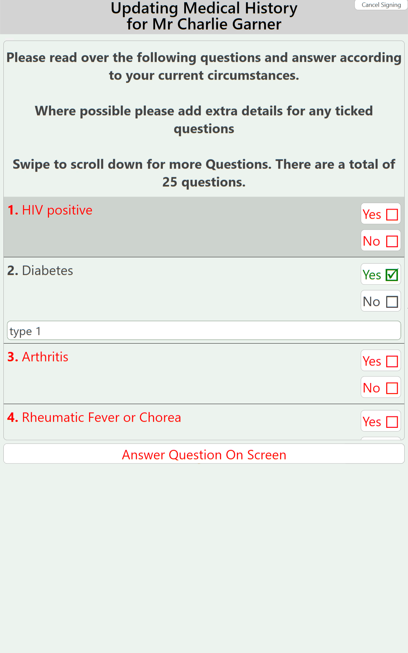Select the Diabetes question label

[x=48, y=271]
